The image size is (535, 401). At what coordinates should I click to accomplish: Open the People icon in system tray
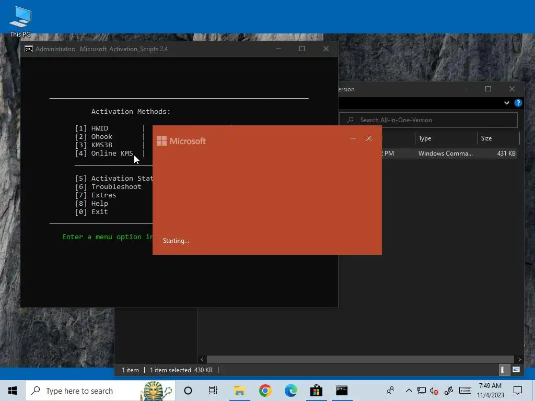coord(390,391)
